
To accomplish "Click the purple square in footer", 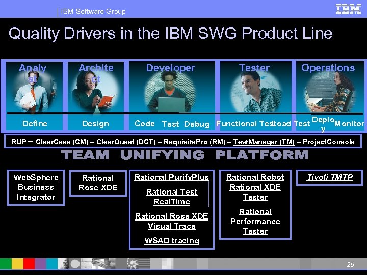I will (x=40, y=264).
